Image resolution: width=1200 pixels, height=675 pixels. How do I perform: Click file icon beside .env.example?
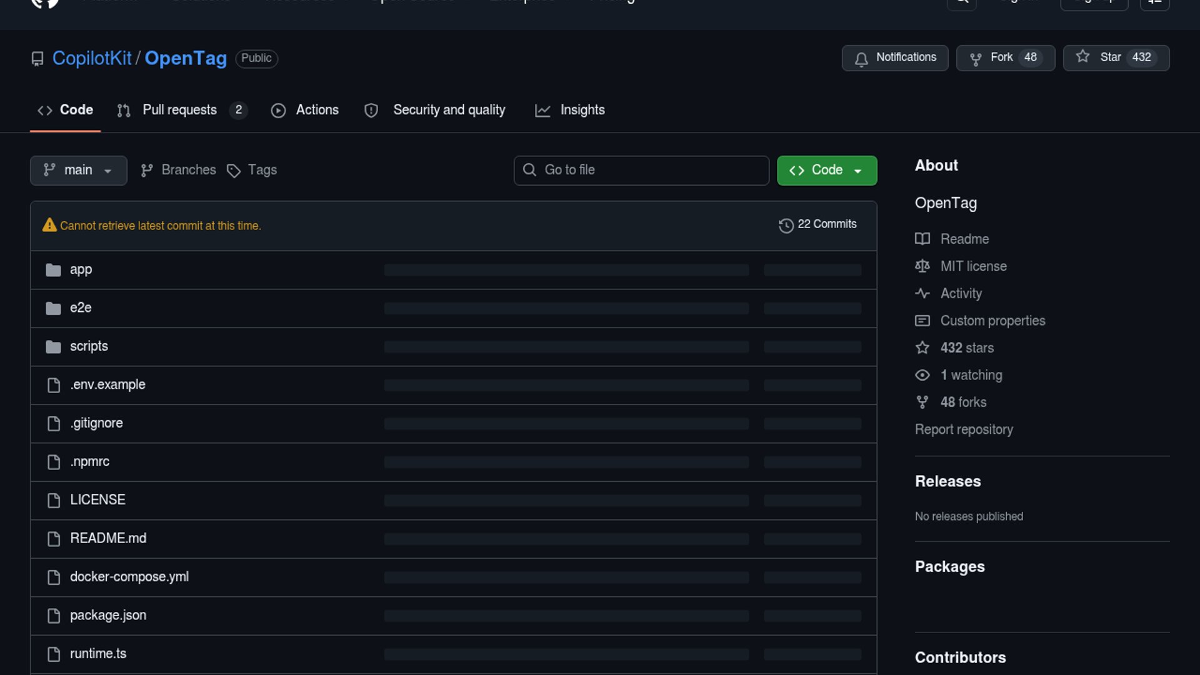pyautogui.click(x=54, y=385)
